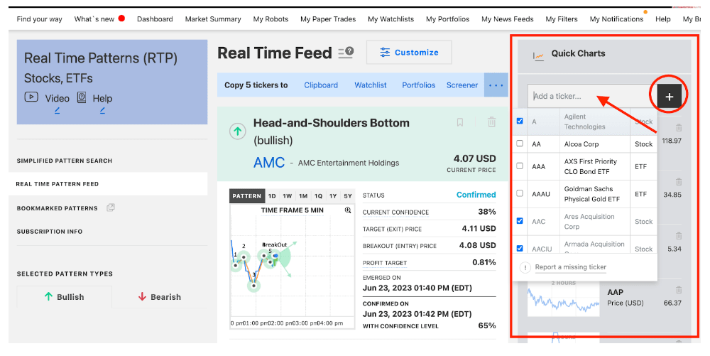The height and width of the screenshot is (356, 710).
Task: Switch chart to 1Q timeframe
Action: pyautogui.click(x=318, y=196)
